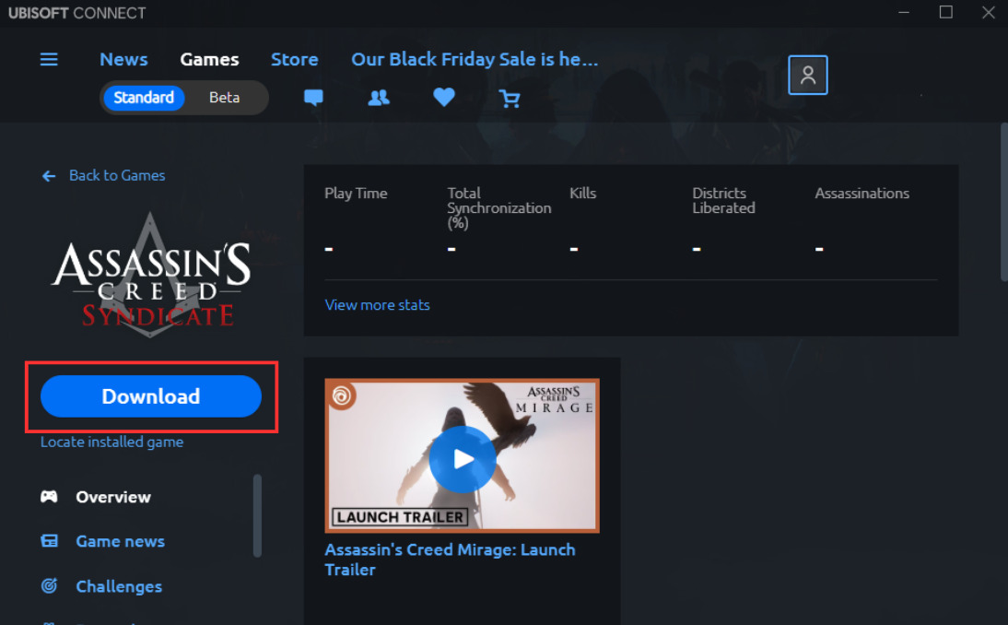Open the wishlist heart icon

[443, 97]
